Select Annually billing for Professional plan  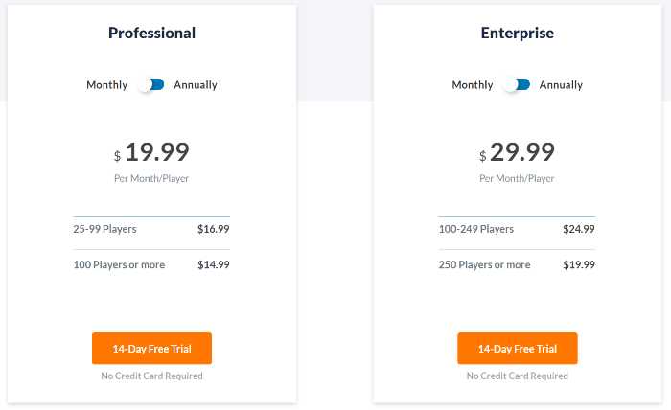[x=196, y=85]
